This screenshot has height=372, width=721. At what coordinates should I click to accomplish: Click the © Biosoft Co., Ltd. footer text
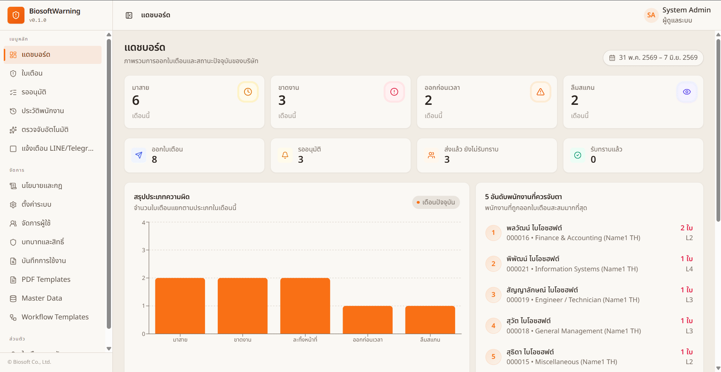29,362
